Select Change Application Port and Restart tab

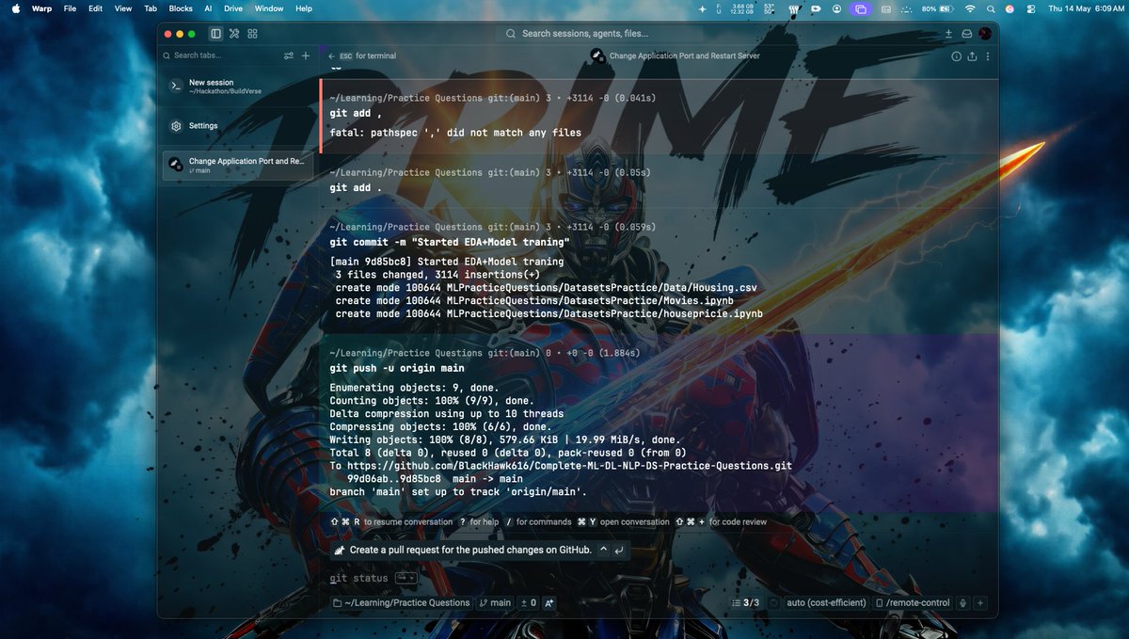click(x=238, y=165)
